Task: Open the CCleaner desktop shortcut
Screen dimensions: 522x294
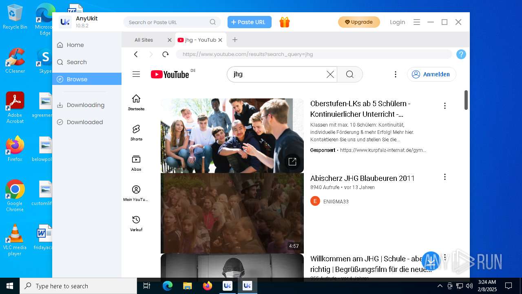Action: pos(15,61)
